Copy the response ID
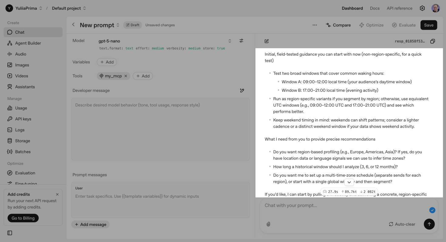Viewport: 446px width, 242px height. click(x=433, y=41)
